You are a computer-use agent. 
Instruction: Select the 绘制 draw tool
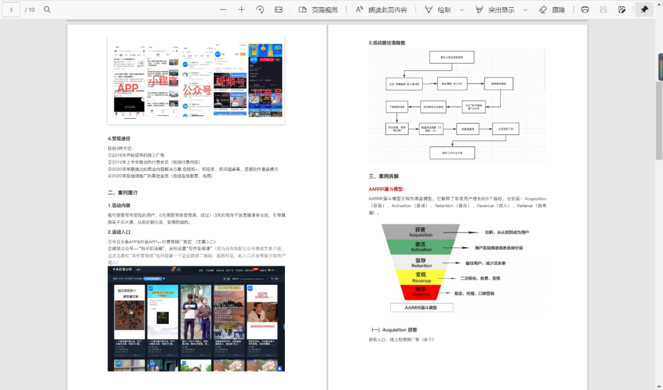pyautogui.click(x=438, y=10)
